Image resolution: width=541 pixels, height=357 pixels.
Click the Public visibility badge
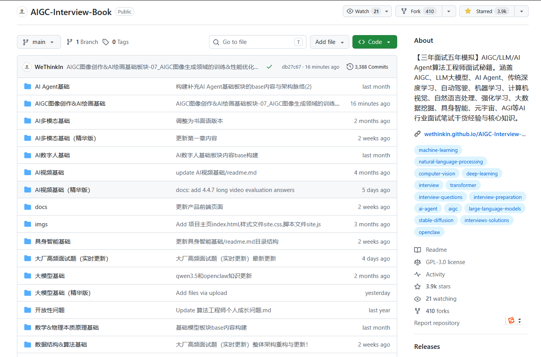tap(125, 12)
